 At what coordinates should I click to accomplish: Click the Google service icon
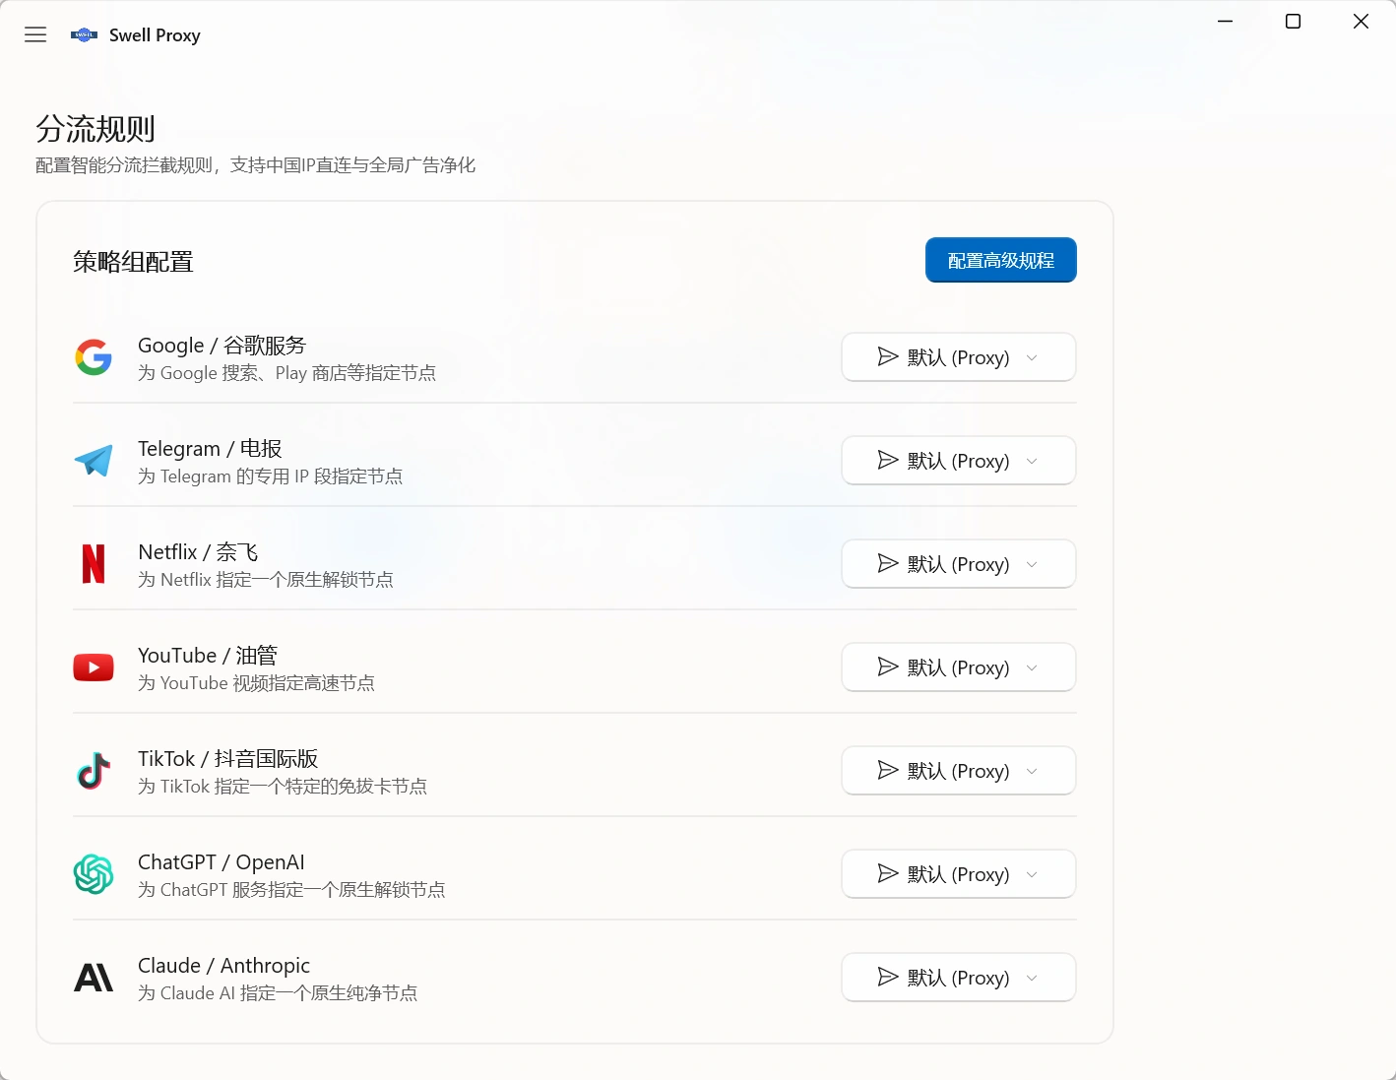(x=94, y=357)
